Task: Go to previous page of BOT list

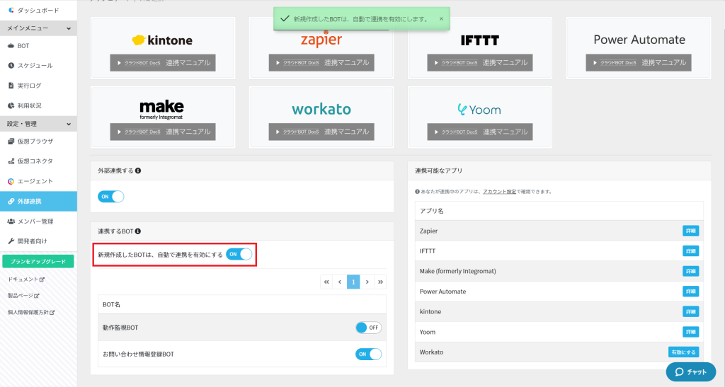Action: [x=340, y=282]
